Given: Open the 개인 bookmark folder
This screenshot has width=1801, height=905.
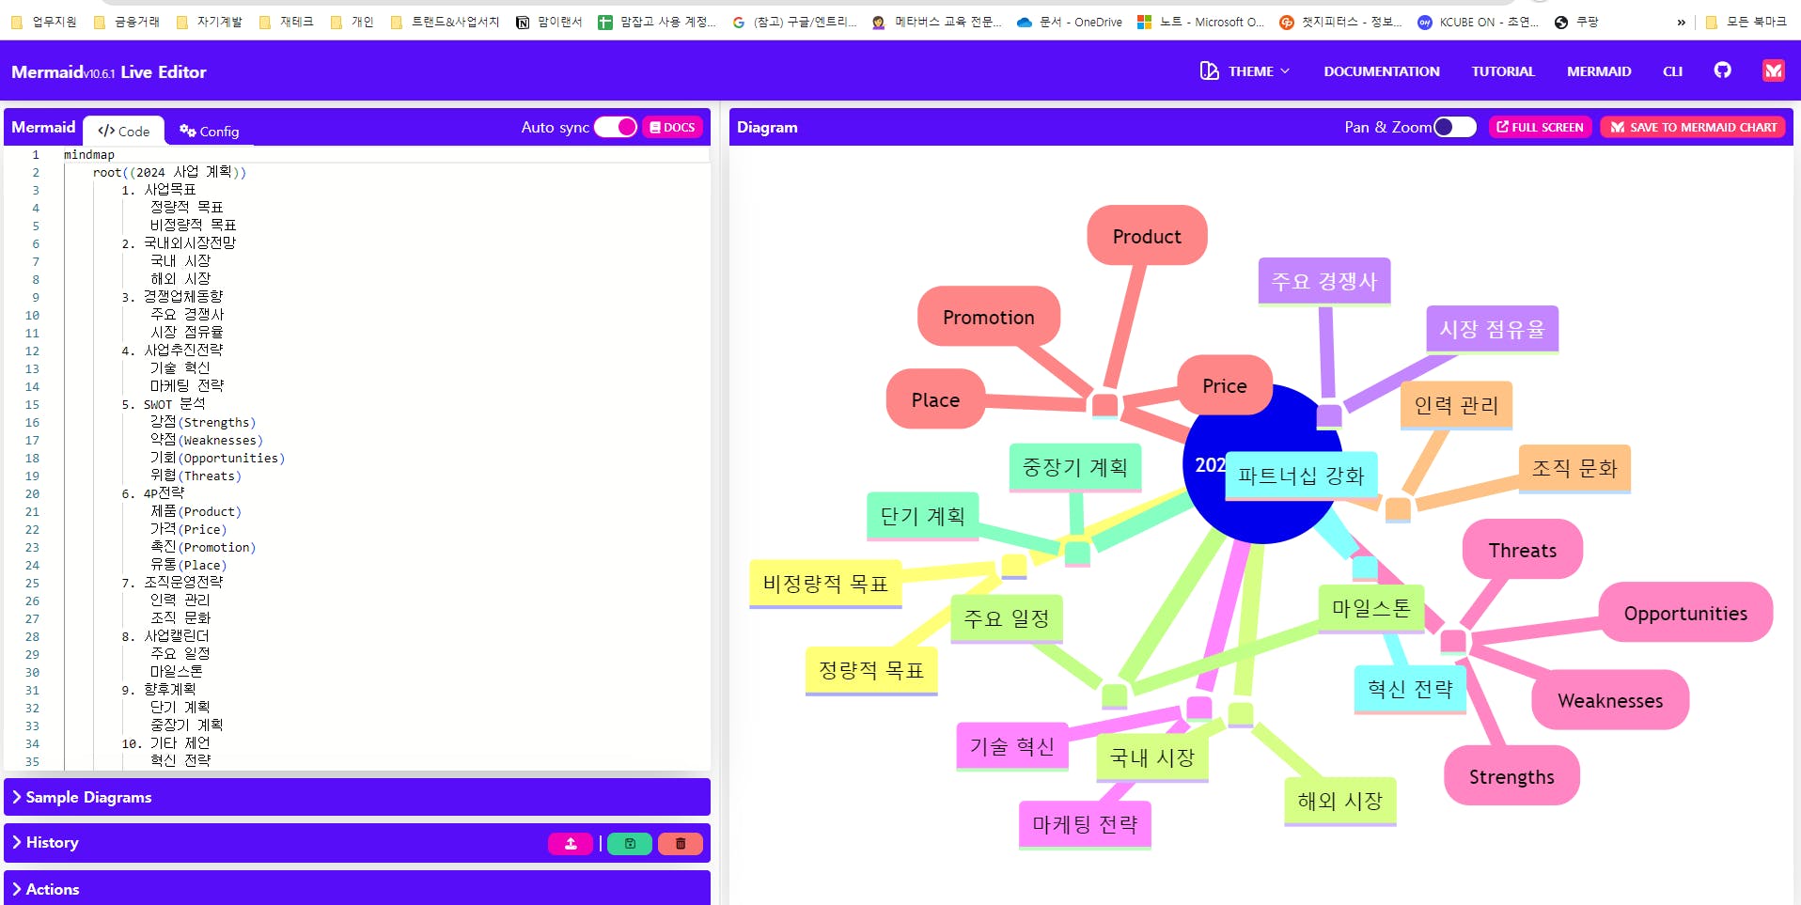Looking at the screenshot, I should pyautogui.click(x=352, y=22).
